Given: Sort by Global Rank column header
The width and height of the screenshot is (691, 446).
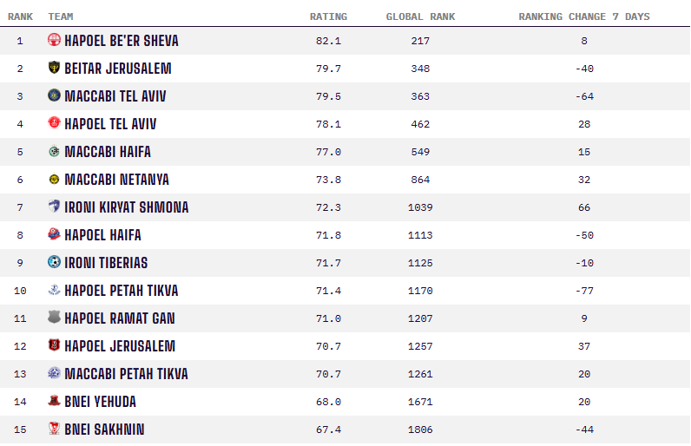Looking at the screenshot, I should pyautogui.click(x=420, y=16).
